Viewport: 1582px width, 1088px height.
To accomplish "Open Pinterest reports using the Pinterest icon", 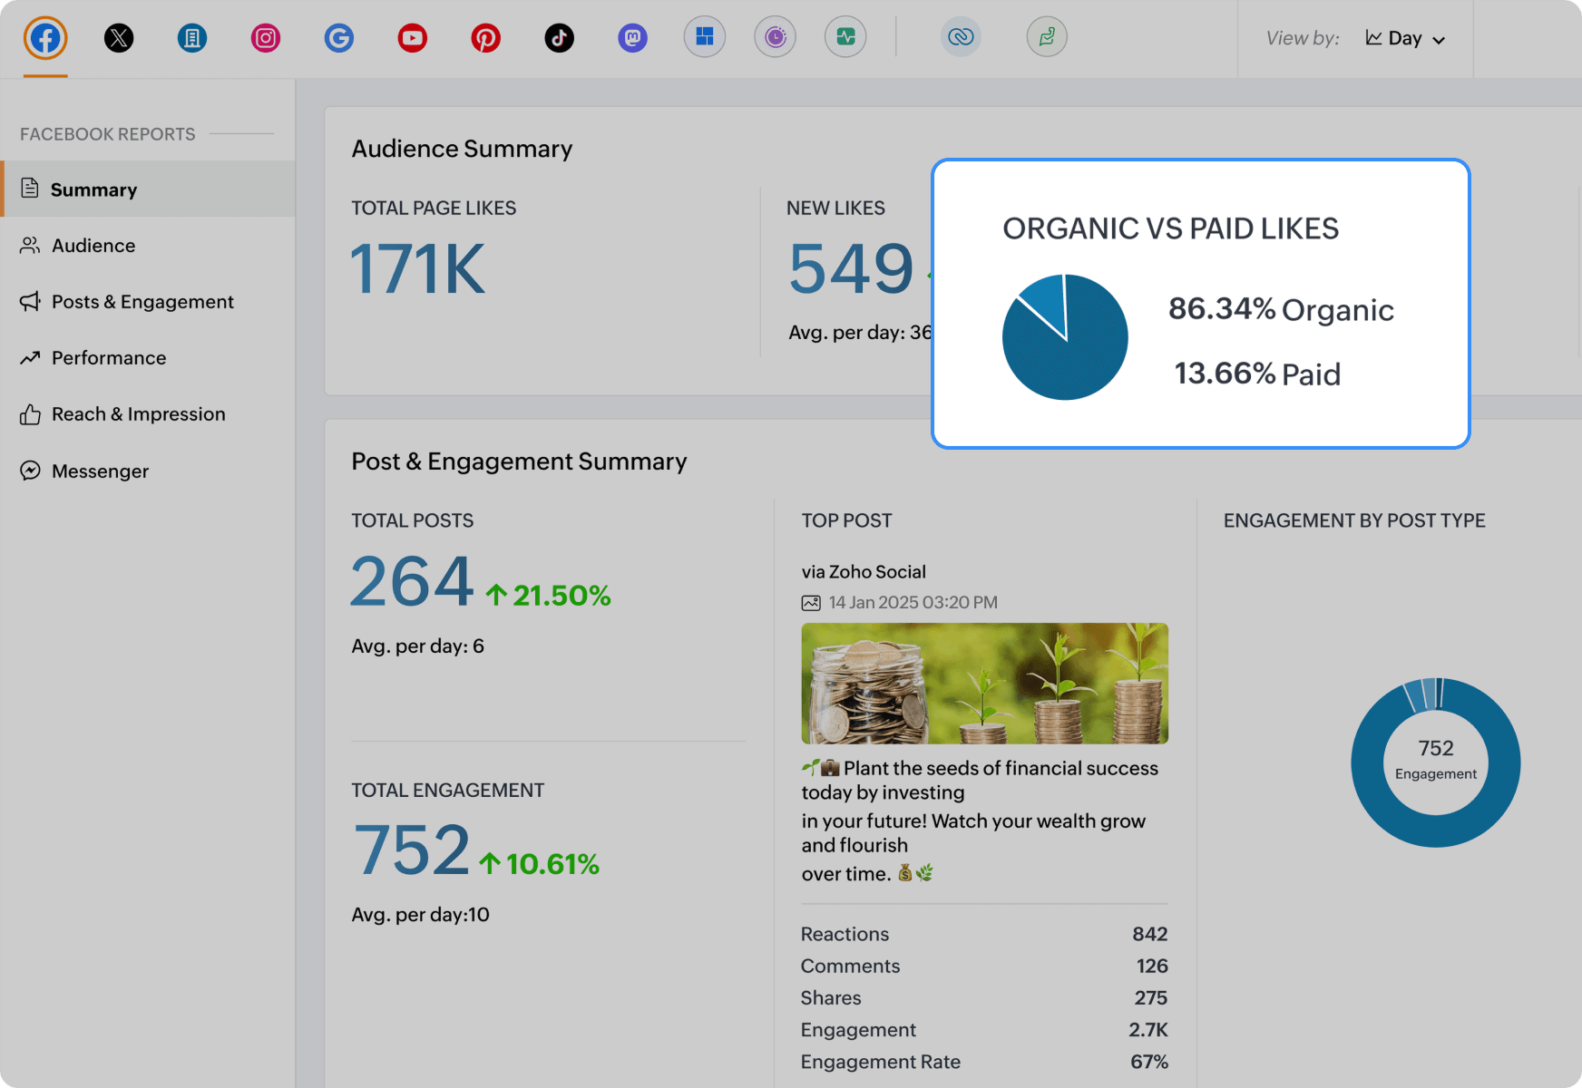I will pos(486,38).
